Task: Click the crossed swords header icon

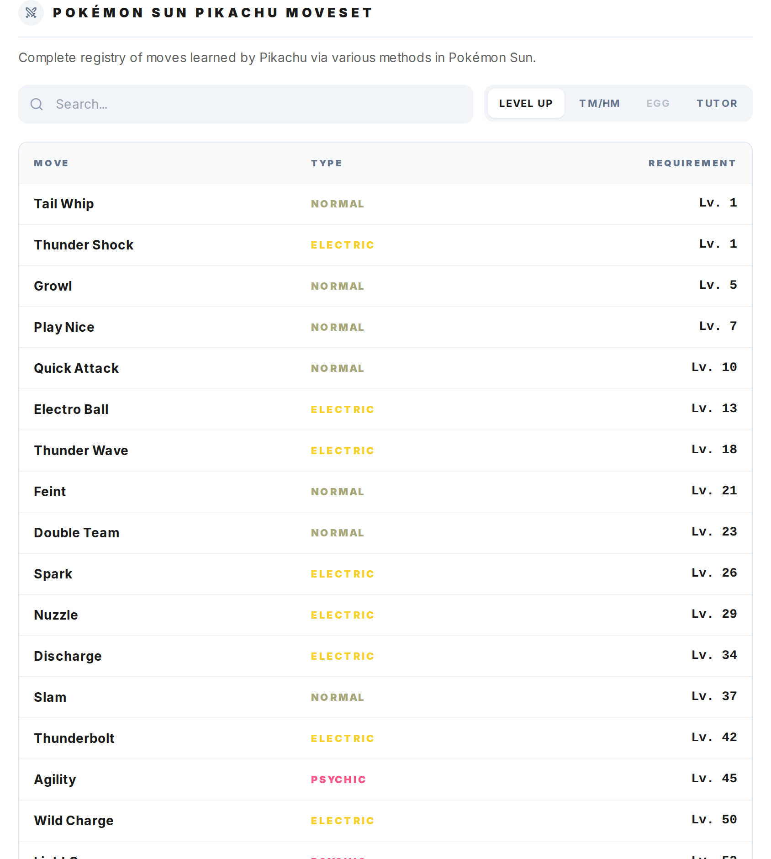Action: point(31,13)
